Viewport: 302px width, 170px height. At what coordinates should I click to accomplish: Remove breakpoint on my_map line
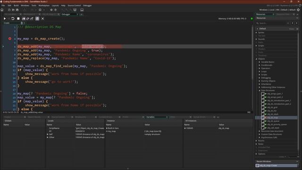pos(10,39)
